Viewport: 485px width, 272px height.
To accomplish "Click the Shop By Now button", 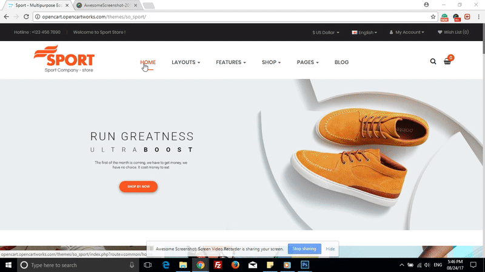I will click(139, 187).
